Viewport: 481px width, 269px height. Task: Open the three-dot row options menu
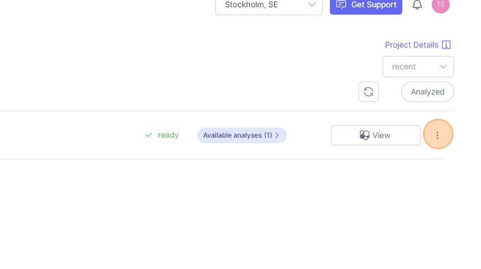438,134
